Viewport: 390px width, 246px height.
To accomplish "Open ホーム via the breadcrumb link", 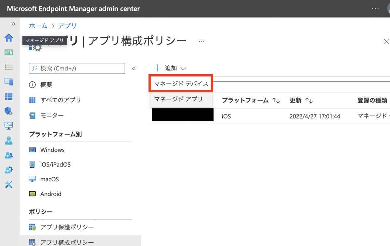I will click(x=38, y=26).
